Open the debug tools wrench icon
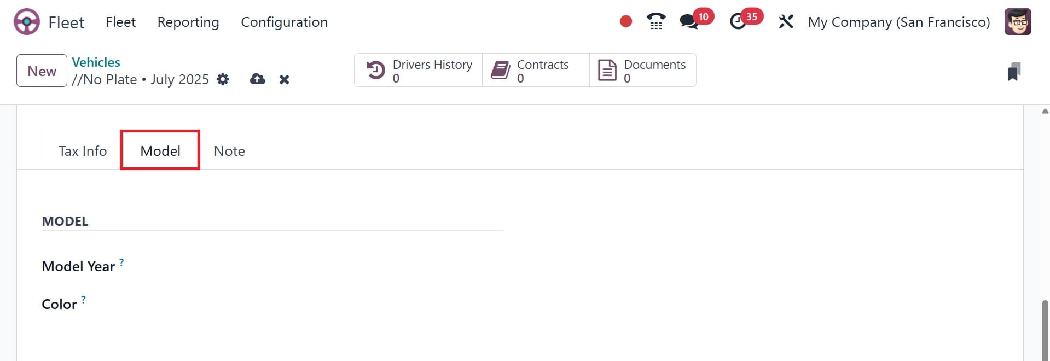The image size is (1050, 361). pos(786,22)
